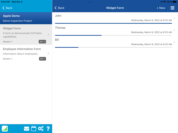Select the John entry name

click(x=58, y=16)
